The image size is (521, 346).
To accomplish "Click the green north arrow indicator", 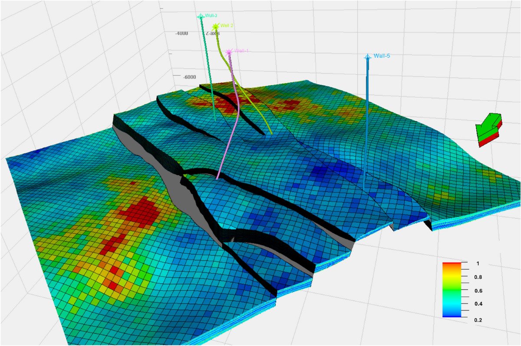I will point(490,129).
